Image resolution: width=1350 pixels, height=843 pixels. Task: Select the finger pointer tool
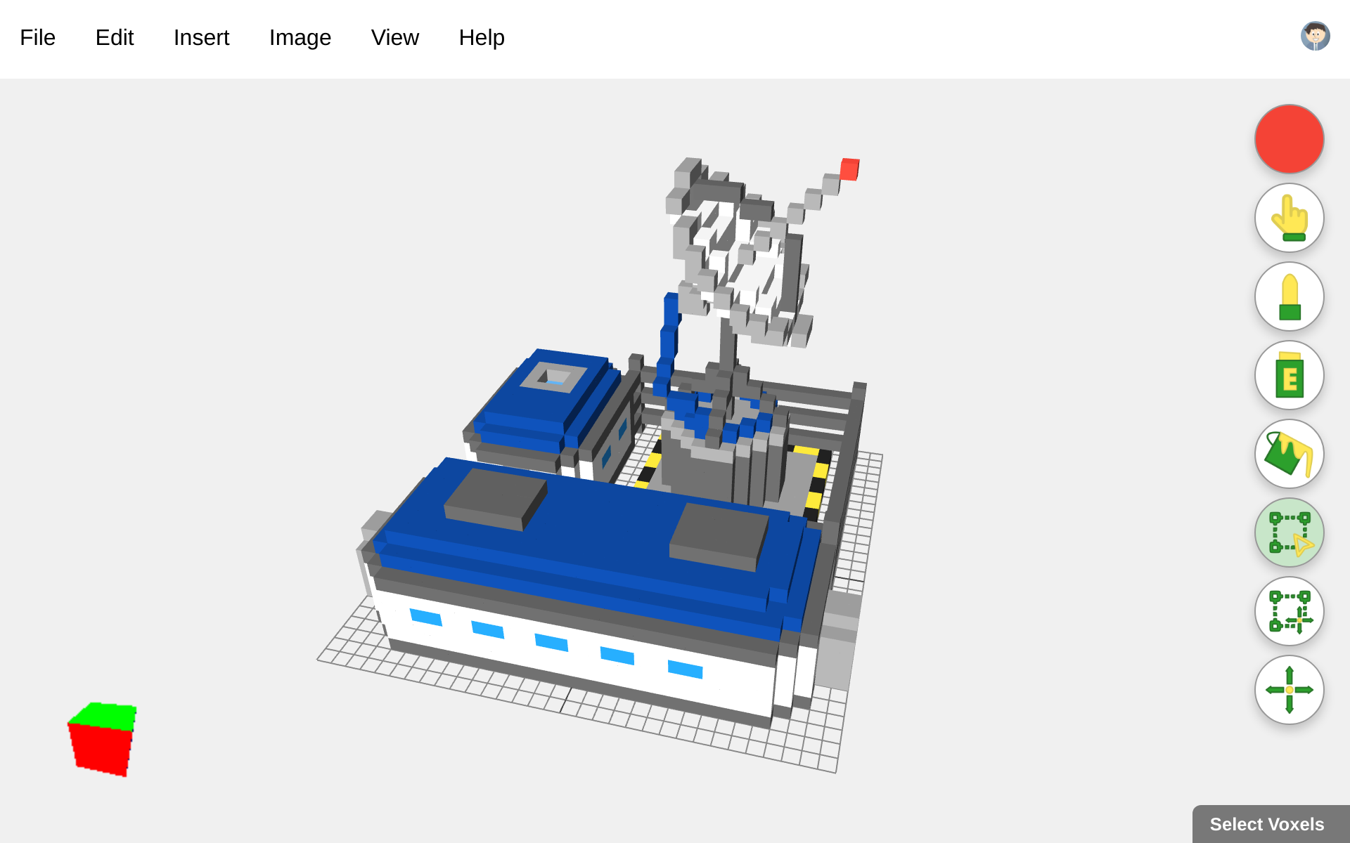[x=1289, y=218]
